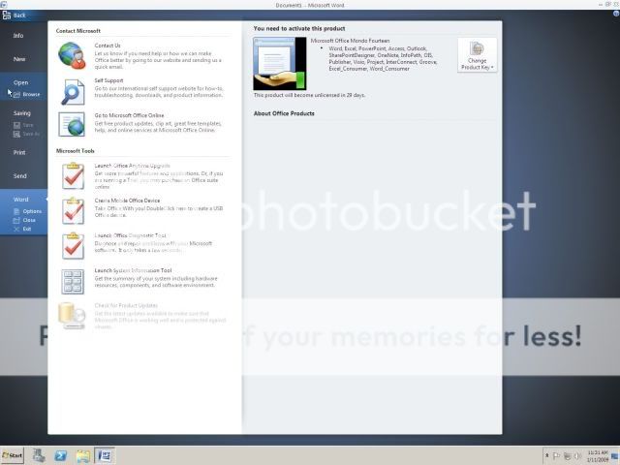
Task: Click the System Information Tool icon
Action: coord(73,282)
